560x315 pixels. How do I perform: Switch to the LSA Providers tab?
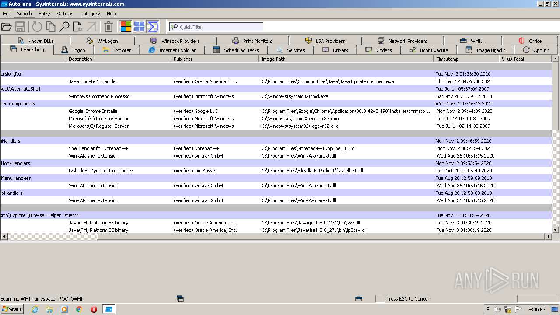point(325,41)
